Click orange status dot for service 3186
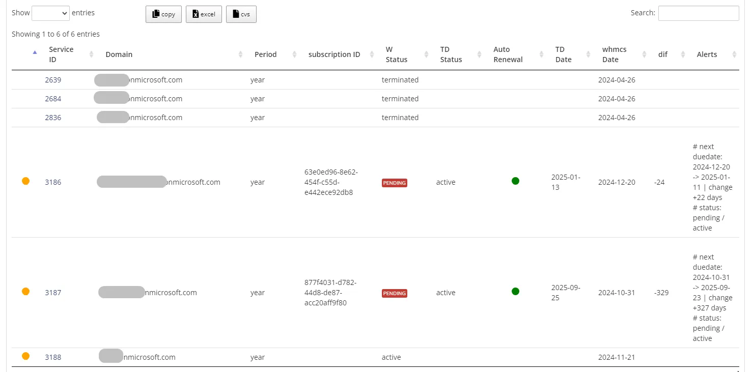The height and width of the screenshot is (372, 752). point(25,181)
